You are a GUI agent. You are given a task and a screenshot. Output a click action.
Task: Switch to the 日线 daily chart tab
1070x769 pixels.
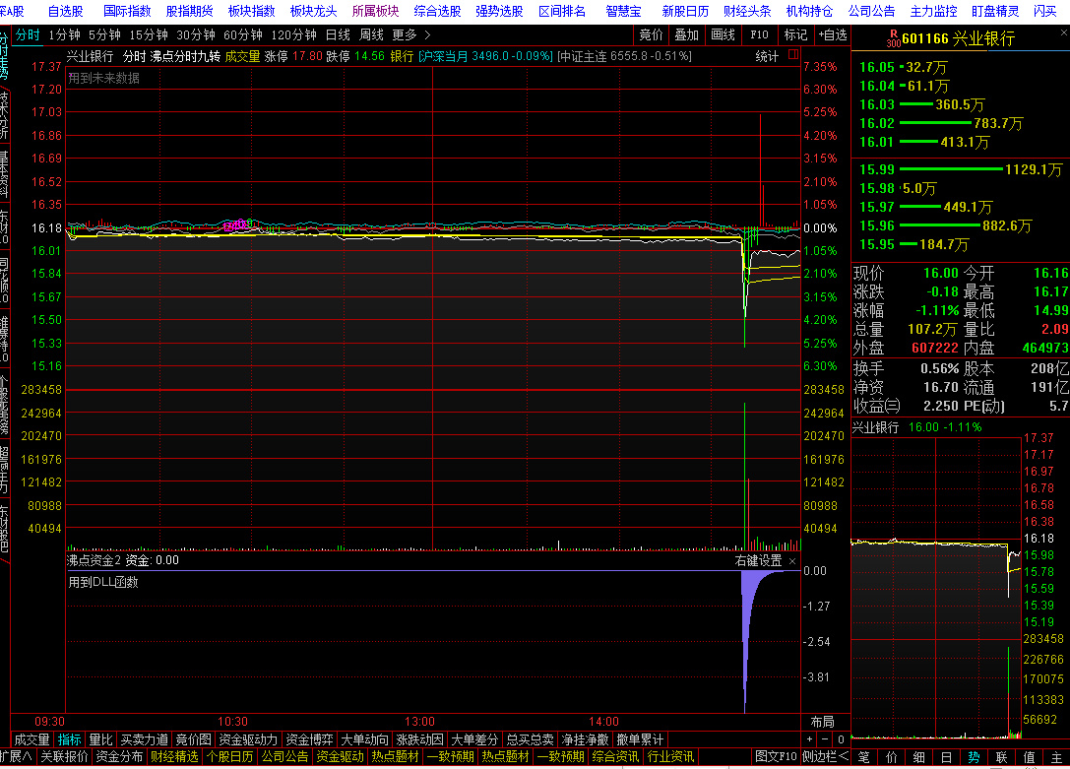pos(338,34)
